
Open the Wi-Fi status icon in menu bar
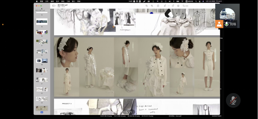point(182,1)
